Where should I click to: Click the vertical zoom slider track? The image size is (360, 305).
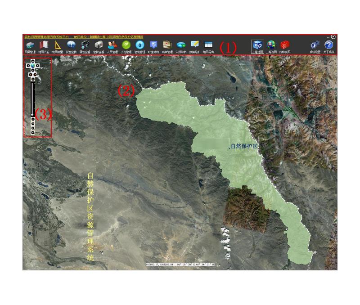coord(33,99)
